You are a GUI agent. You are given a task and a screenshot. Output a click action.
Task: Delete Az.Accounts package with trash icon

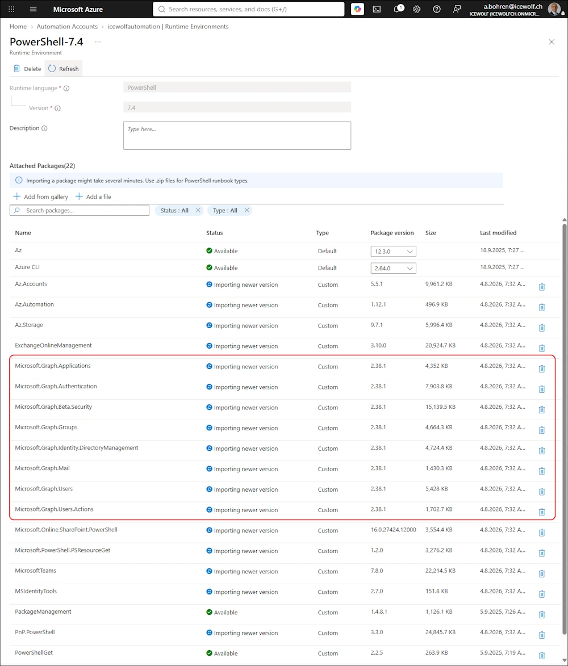coord(542,287)
